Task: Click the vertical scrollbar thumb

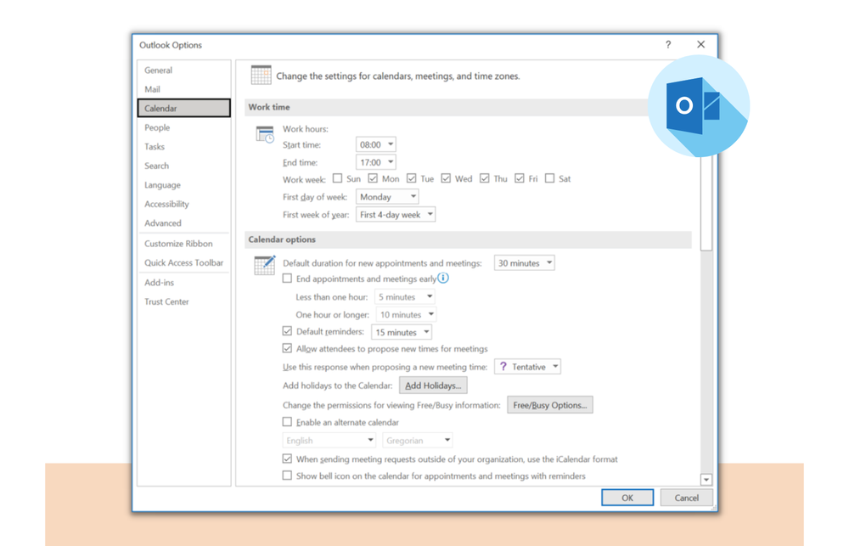Action: coord(706,203)
